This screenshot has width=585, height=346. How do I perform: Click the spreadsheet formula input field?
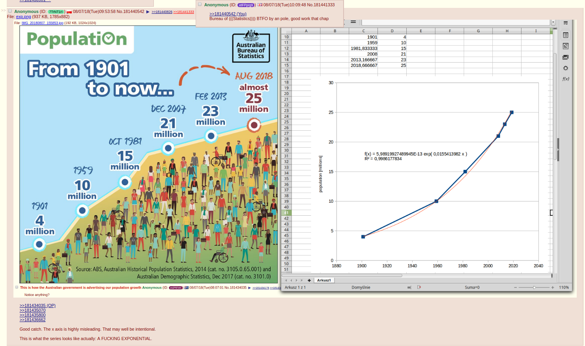pyautogui.click(x=456, y=22)
